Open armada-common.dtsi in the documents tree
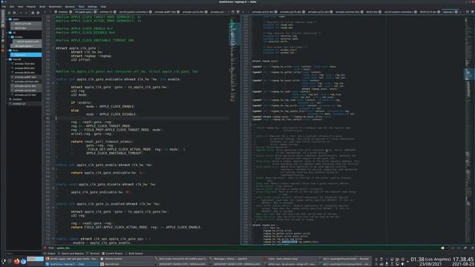Image resolution: width=475 pixels, height=267 pixels. tap(26, 82)
